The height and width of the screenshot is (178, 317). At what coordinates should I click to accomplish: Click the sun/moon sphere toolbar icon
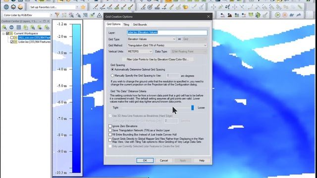pyautogui.click(x=20, y=7)
